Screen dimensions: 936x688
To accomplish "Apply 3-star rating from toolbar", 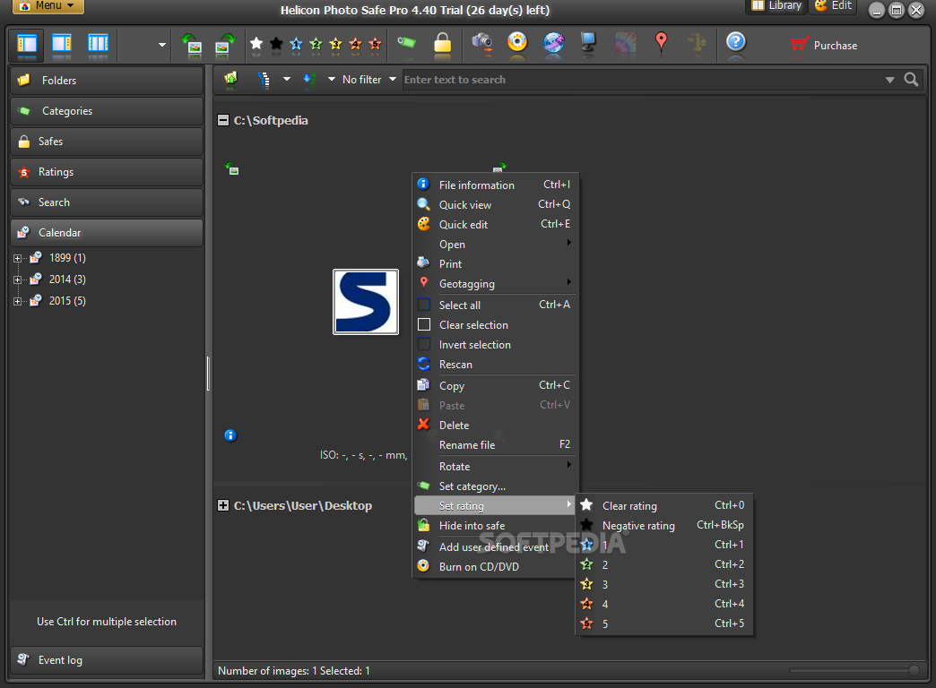I will (335, 44).
